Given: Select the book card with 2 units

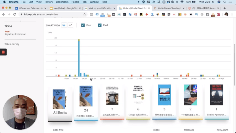Looking at the screenshot, I should coord(190,102).
